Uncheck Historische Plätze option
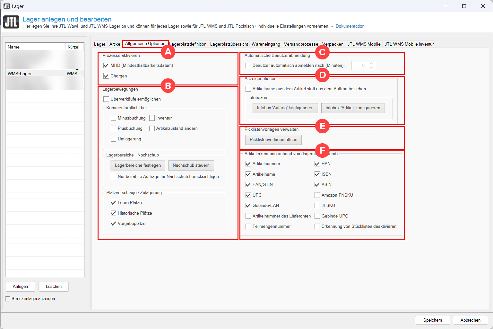 pos(113,213)
